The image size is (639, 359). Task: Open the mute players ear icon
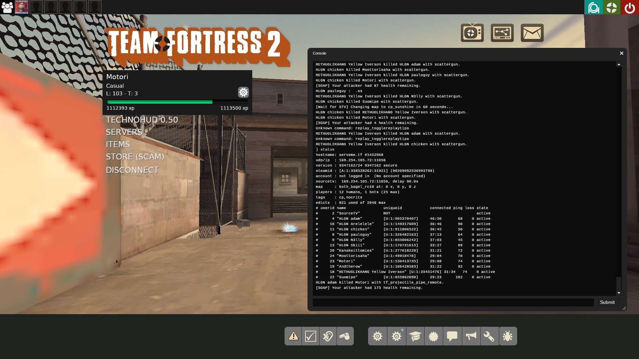point(328,336)
